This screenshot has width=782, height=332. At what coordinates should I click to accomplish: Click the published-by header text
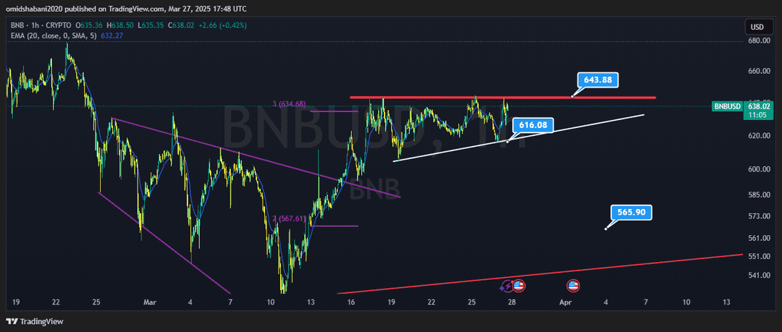(126, 9)
